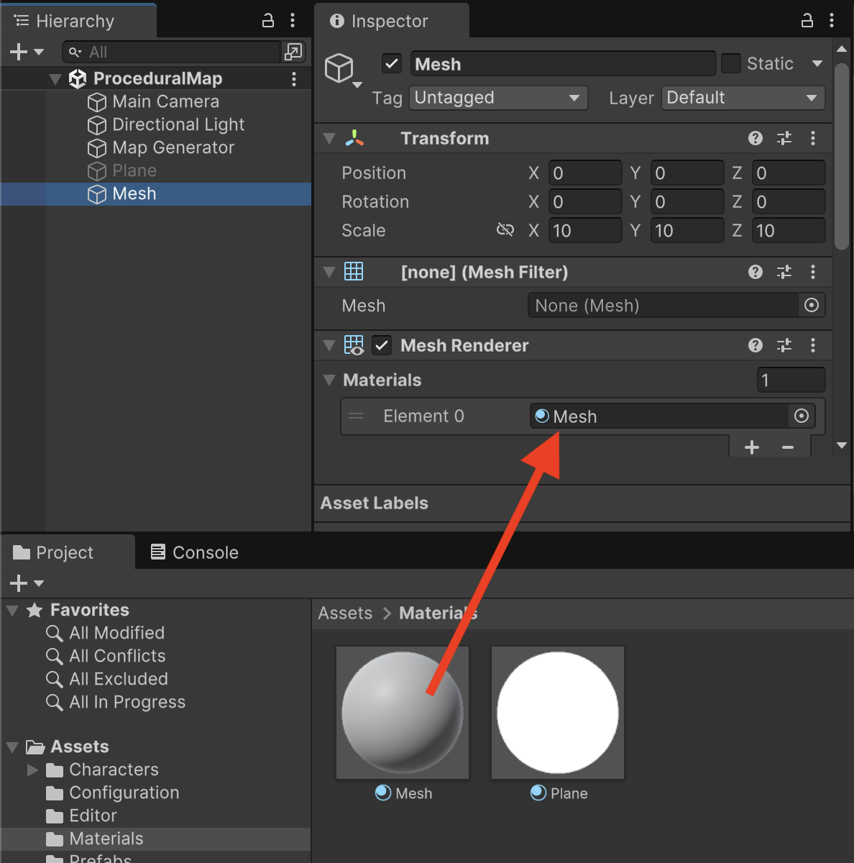Open Mesh Renderer three-dot options menu
854x863 pixels.
[813, 345]
